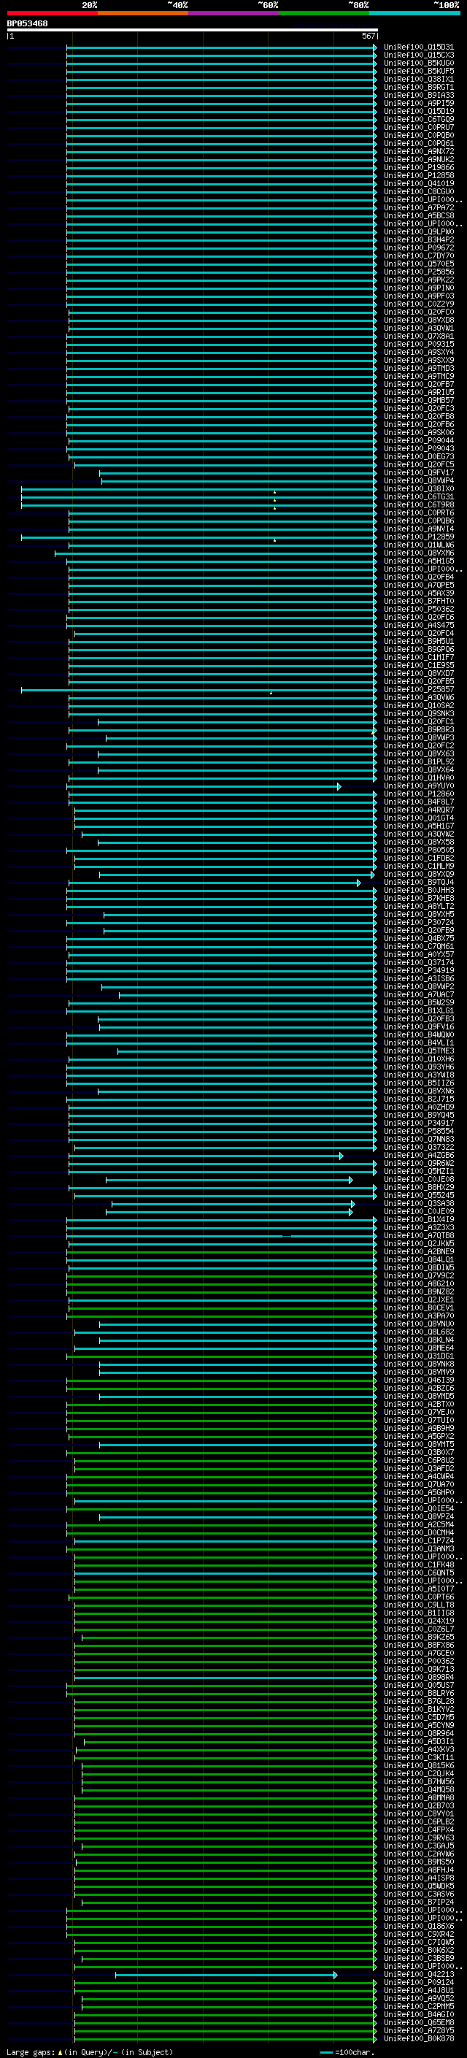The height and width of the screenshot is (2058, 467).
Task: Click hit name UniRef100_P80505
Action: (418, 850)
